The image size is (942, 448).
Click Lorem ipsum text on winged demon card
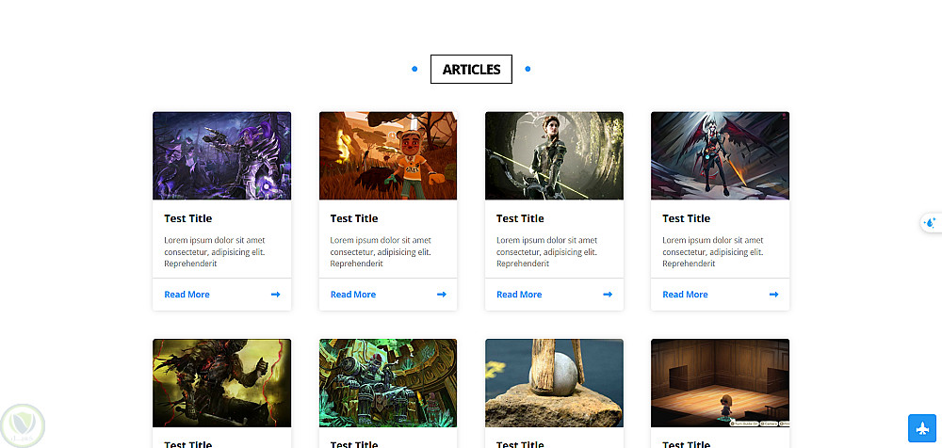713,251
